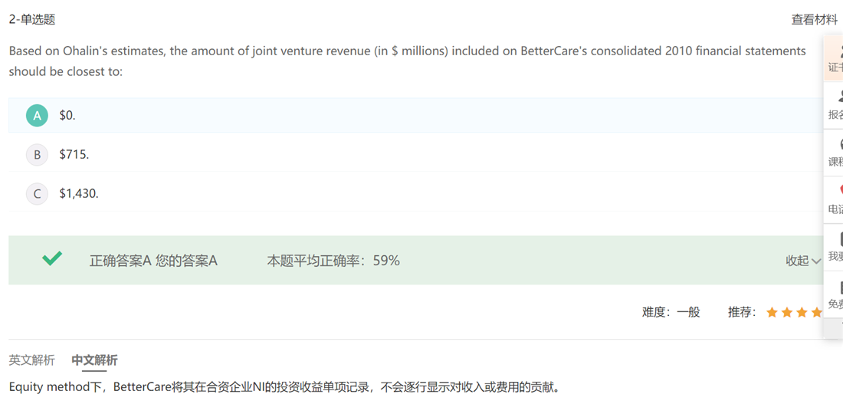Click the "2-单选题" question heading
The image size is (843, 414).
32,20
